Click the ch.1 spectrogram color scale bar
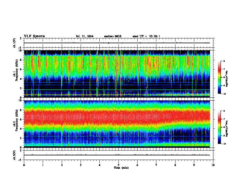Screen dimensions: 240x185 click(x=219, y=77)
